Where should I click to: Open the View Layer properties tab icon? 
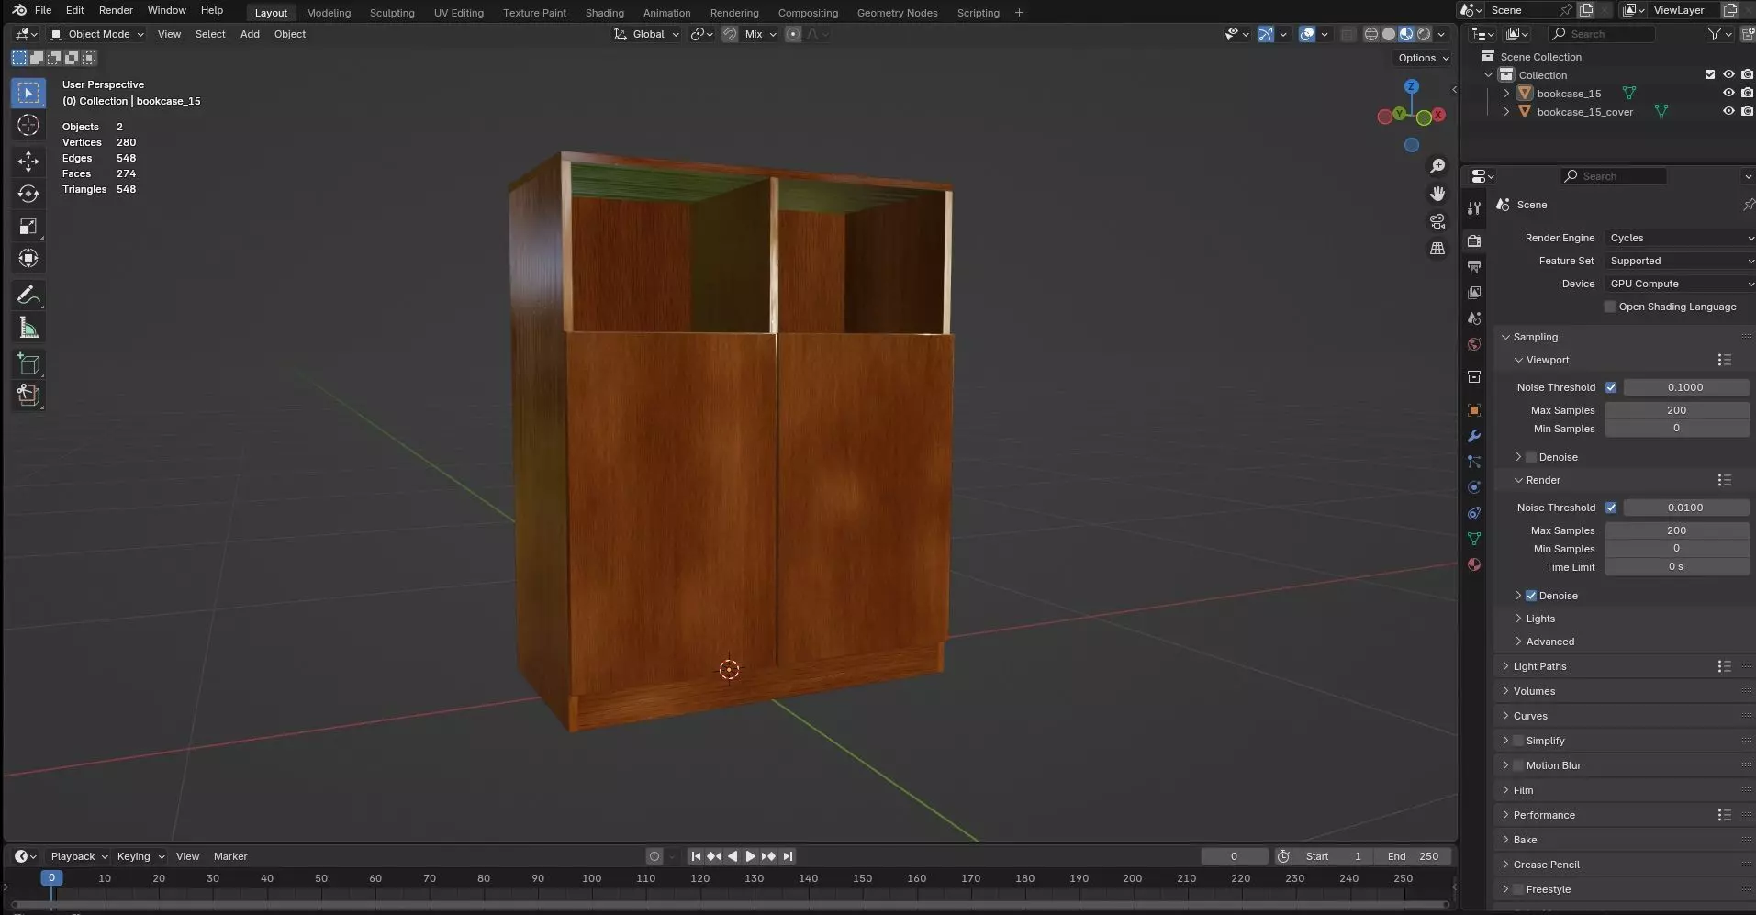tap(1474, 292)
